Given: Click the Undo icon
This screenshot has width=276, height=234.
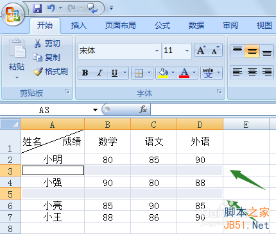Looking at the screenshot, I should 51,8.
